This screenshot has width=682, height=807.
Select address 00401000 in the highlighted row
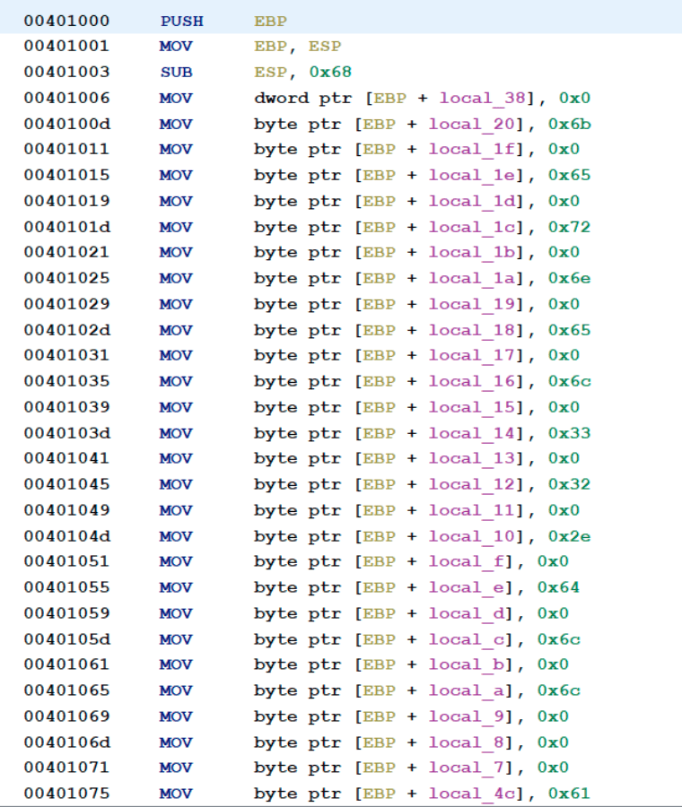pyautogui.click(x=66, y=20)
